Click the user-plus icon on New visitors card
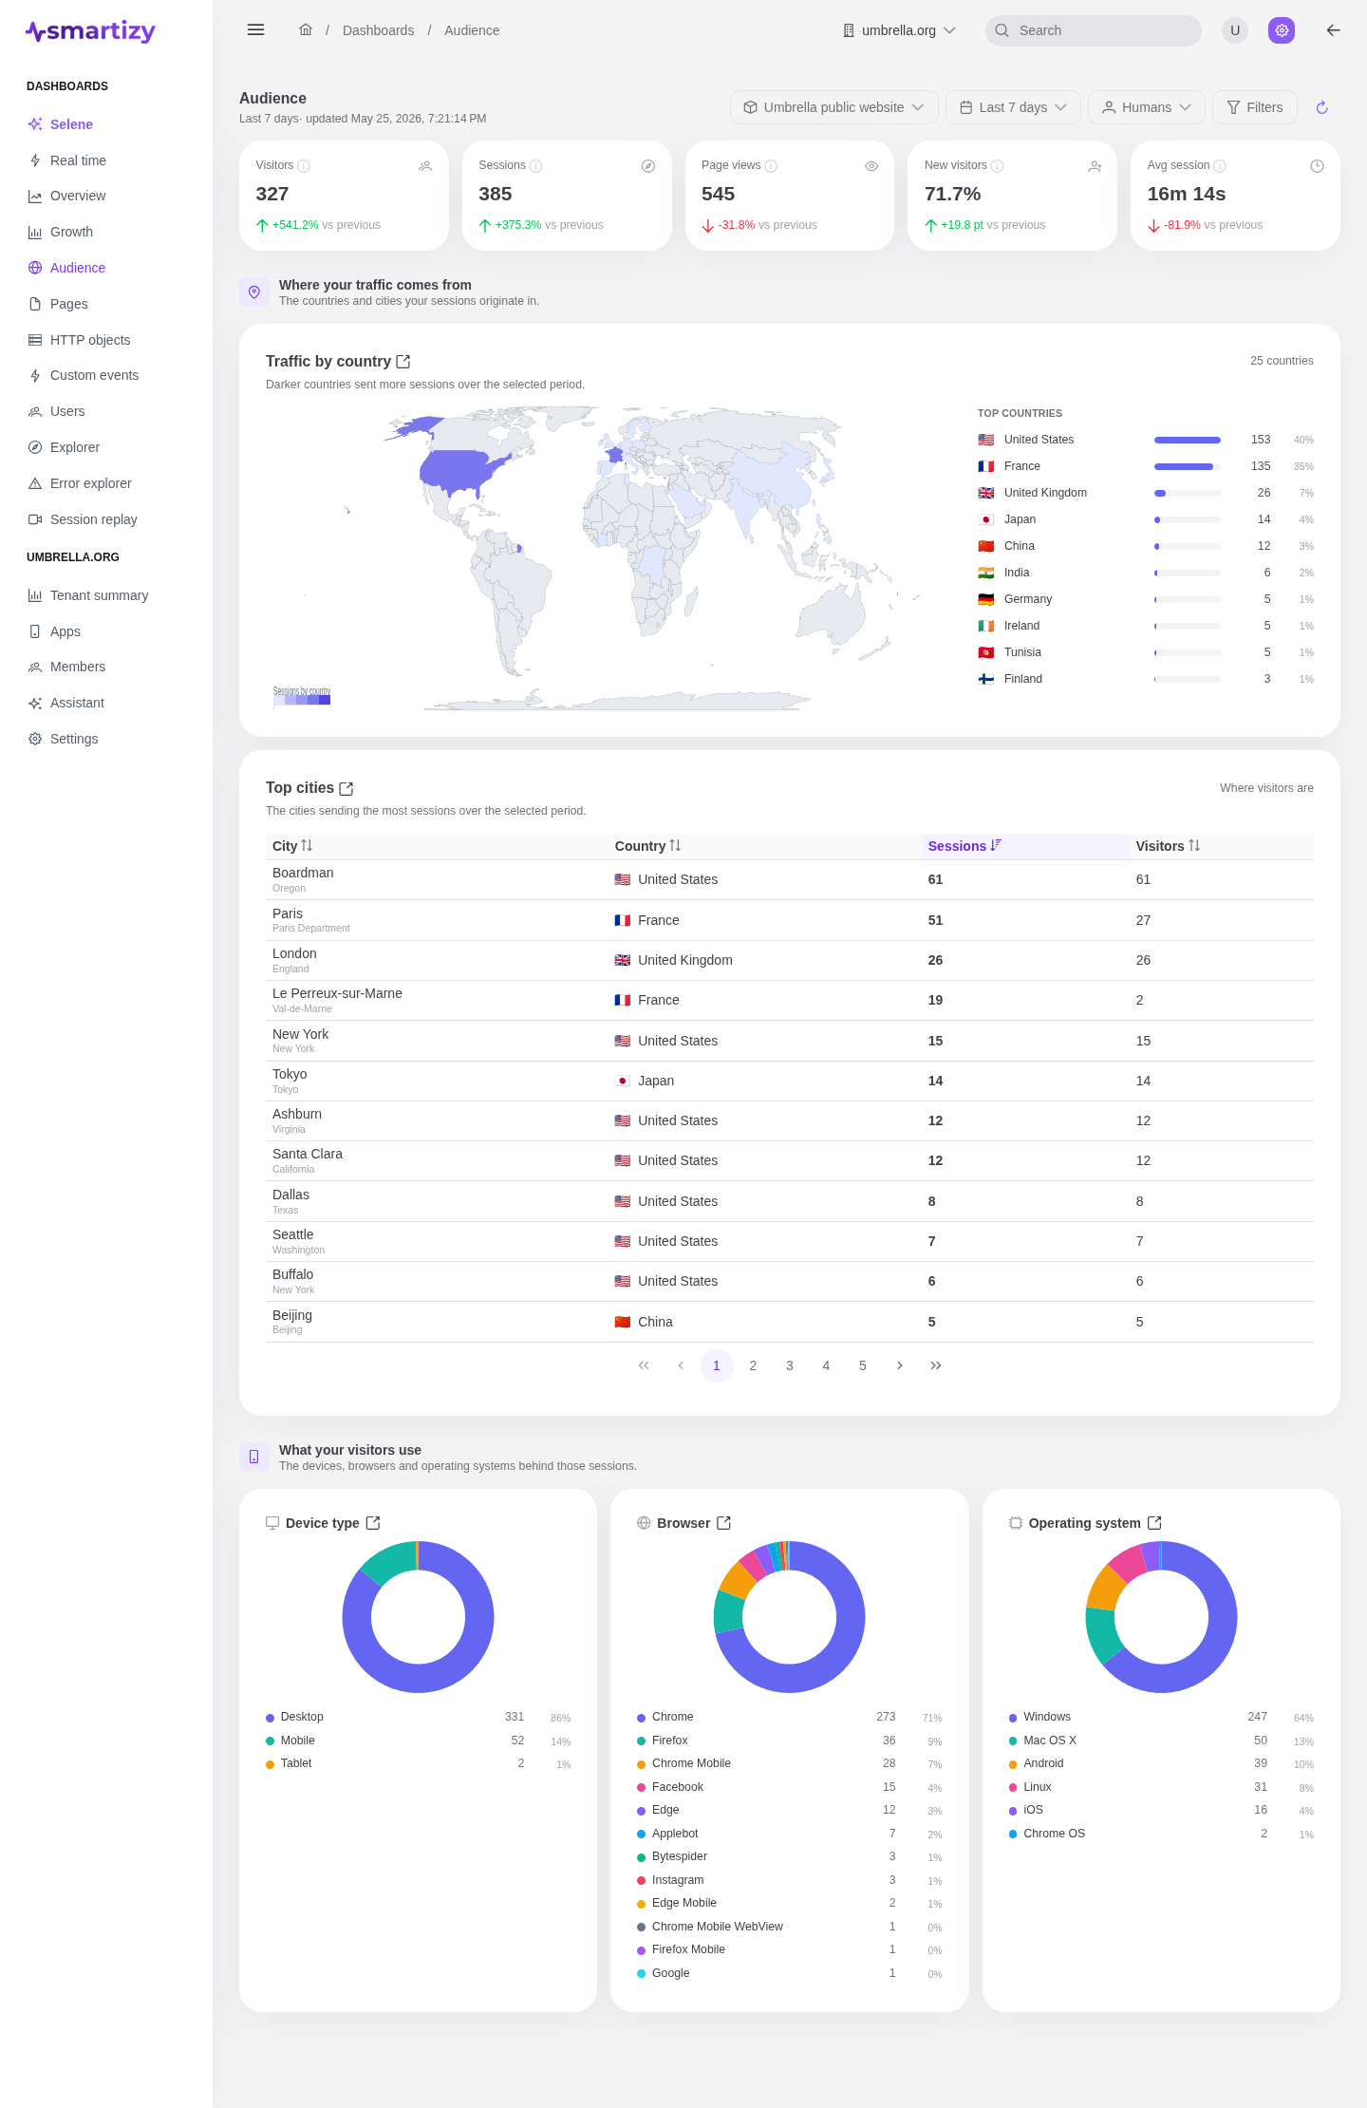The image size is (1367, 2108). click(x=1095, y=166)
